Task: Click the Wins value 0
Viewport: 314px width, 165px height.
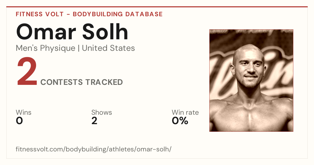Action: click(x=19, y=121)
